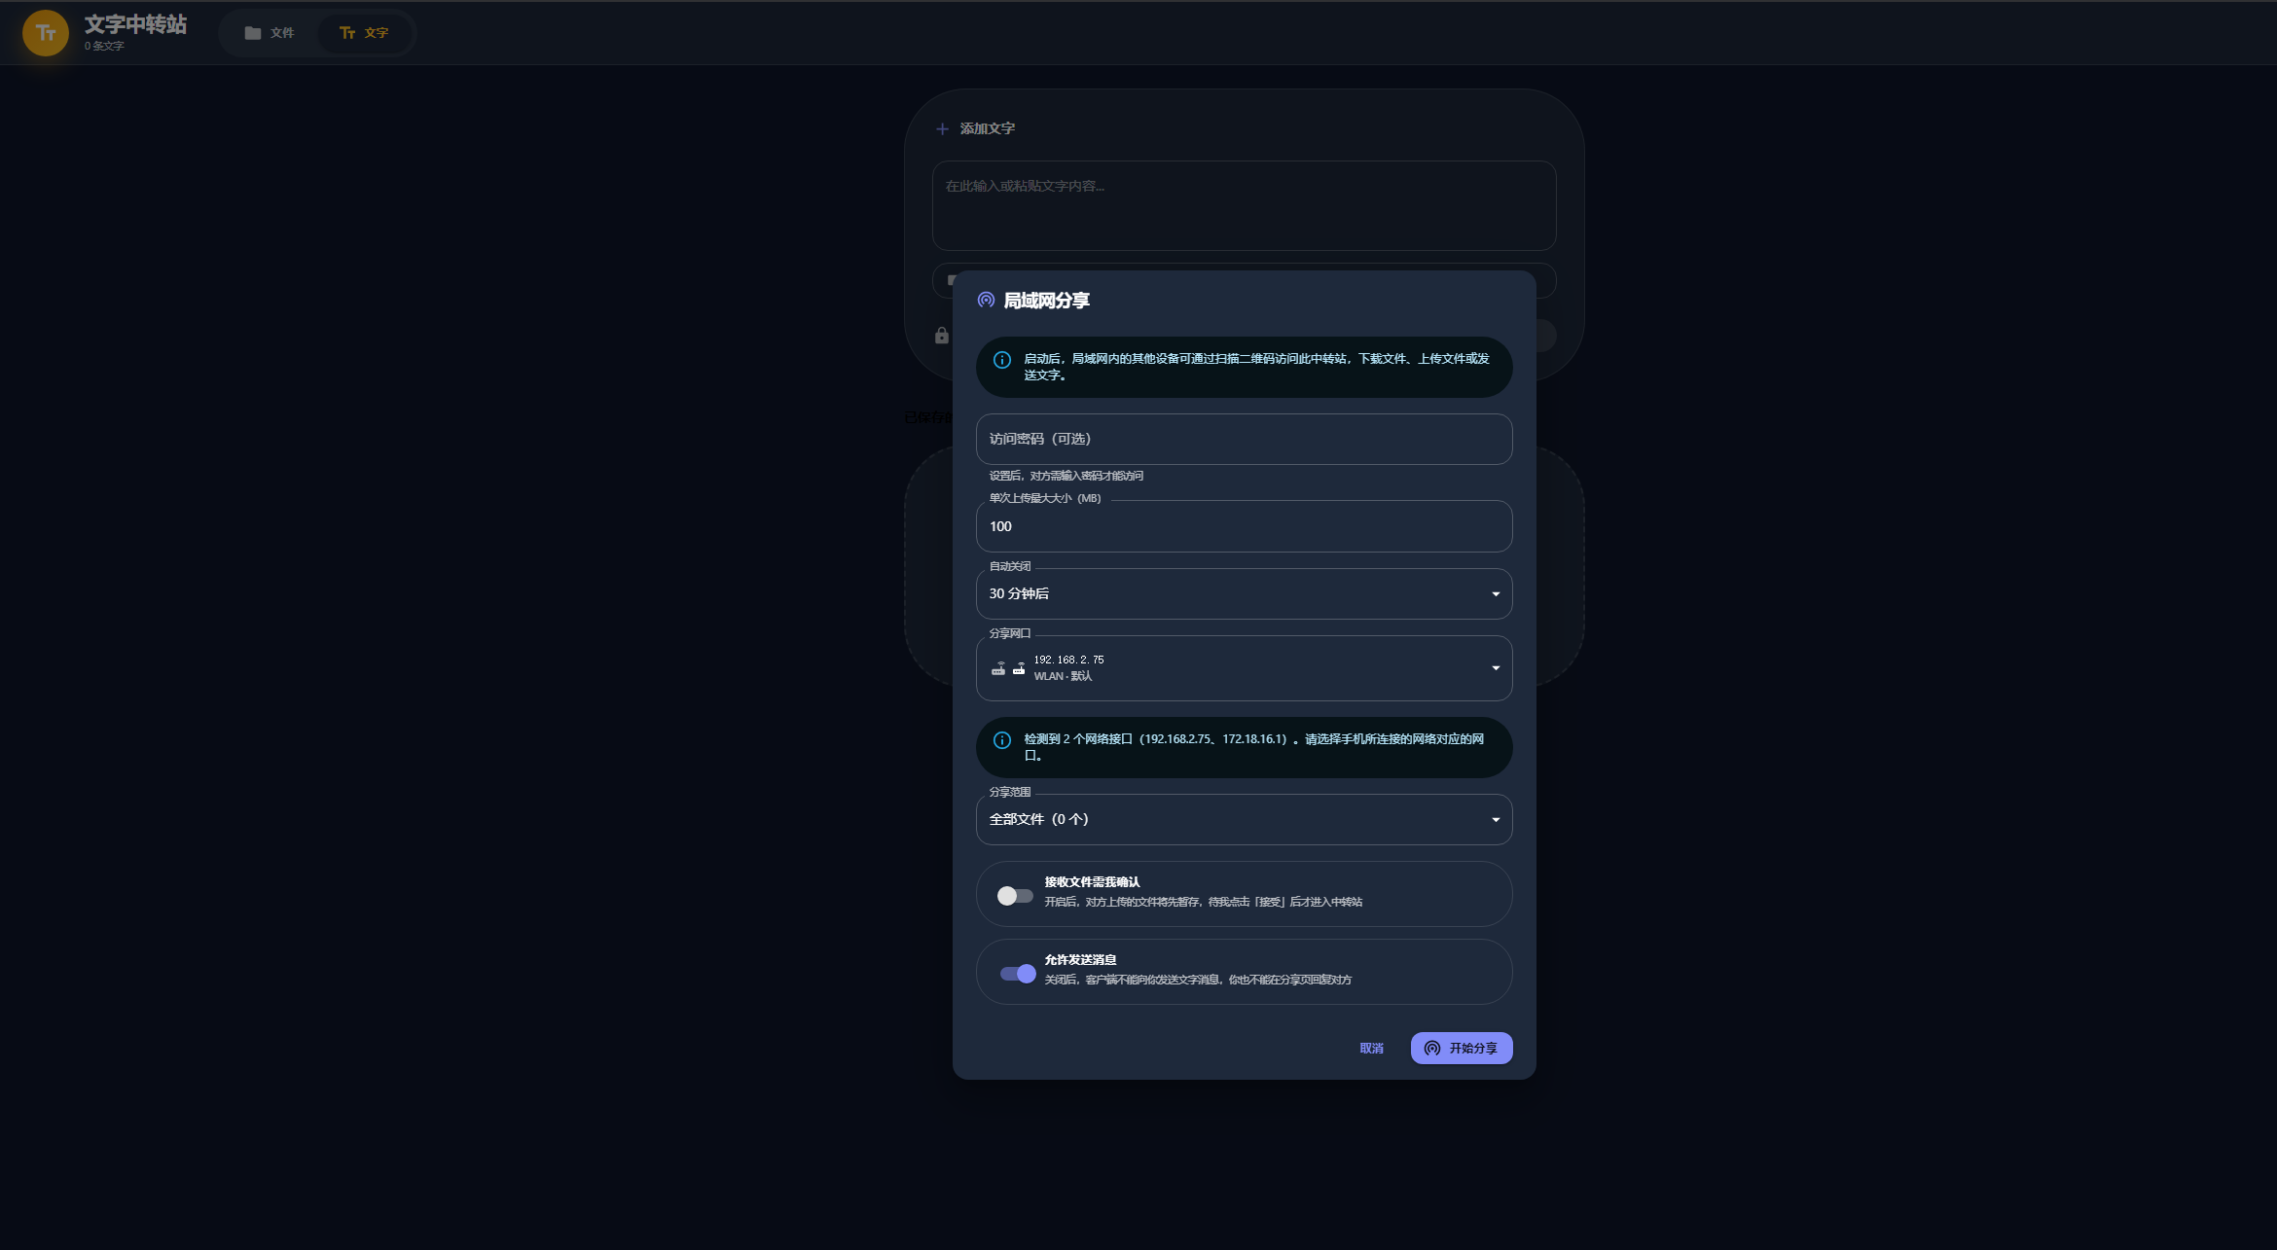The height and width of the screenshot is (1250, 2277).
Task: Click the info icon in the network interfaces notice
Action: pyautogui.click(x=1001, y=740)
